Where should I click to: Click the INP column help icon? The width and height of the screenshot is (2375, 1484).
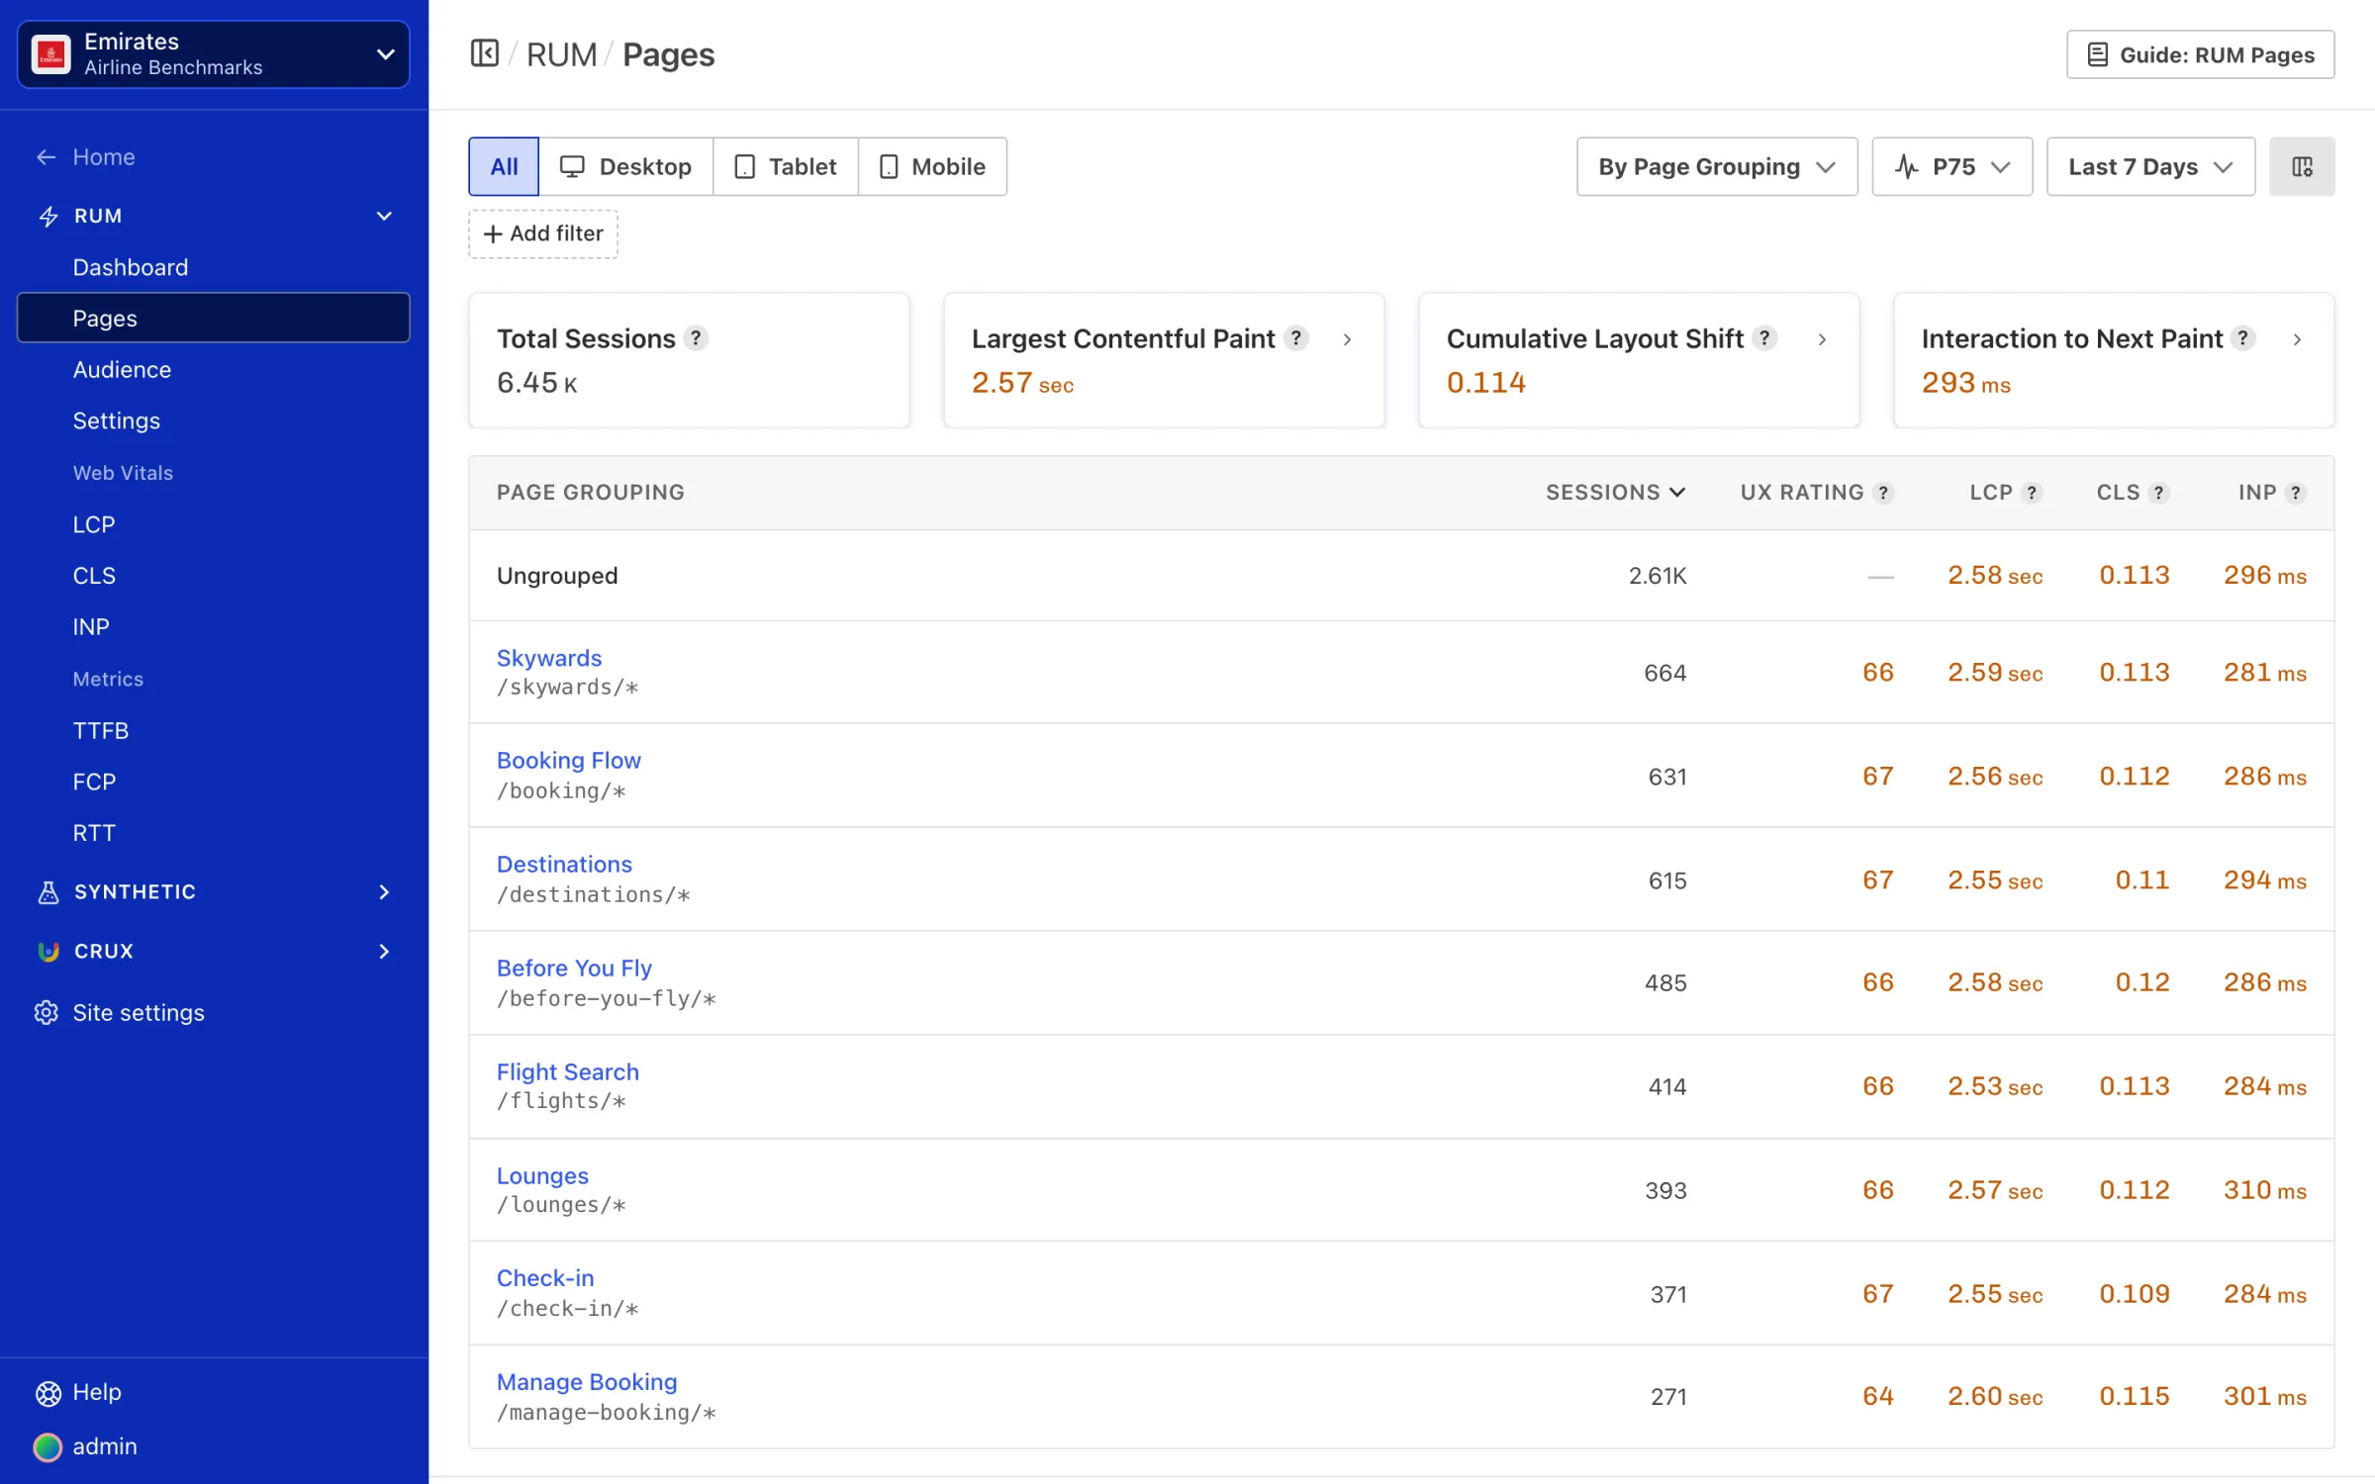[2296, 493]
